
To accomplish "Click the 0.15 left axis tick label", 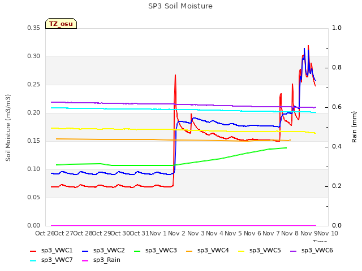I will [x=33, y=141].
